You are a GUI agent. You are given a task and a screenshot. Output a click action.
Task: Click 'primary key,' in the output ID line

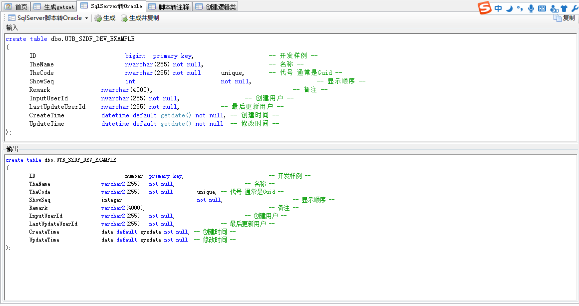pyautogui.click(x=166, y=176)
